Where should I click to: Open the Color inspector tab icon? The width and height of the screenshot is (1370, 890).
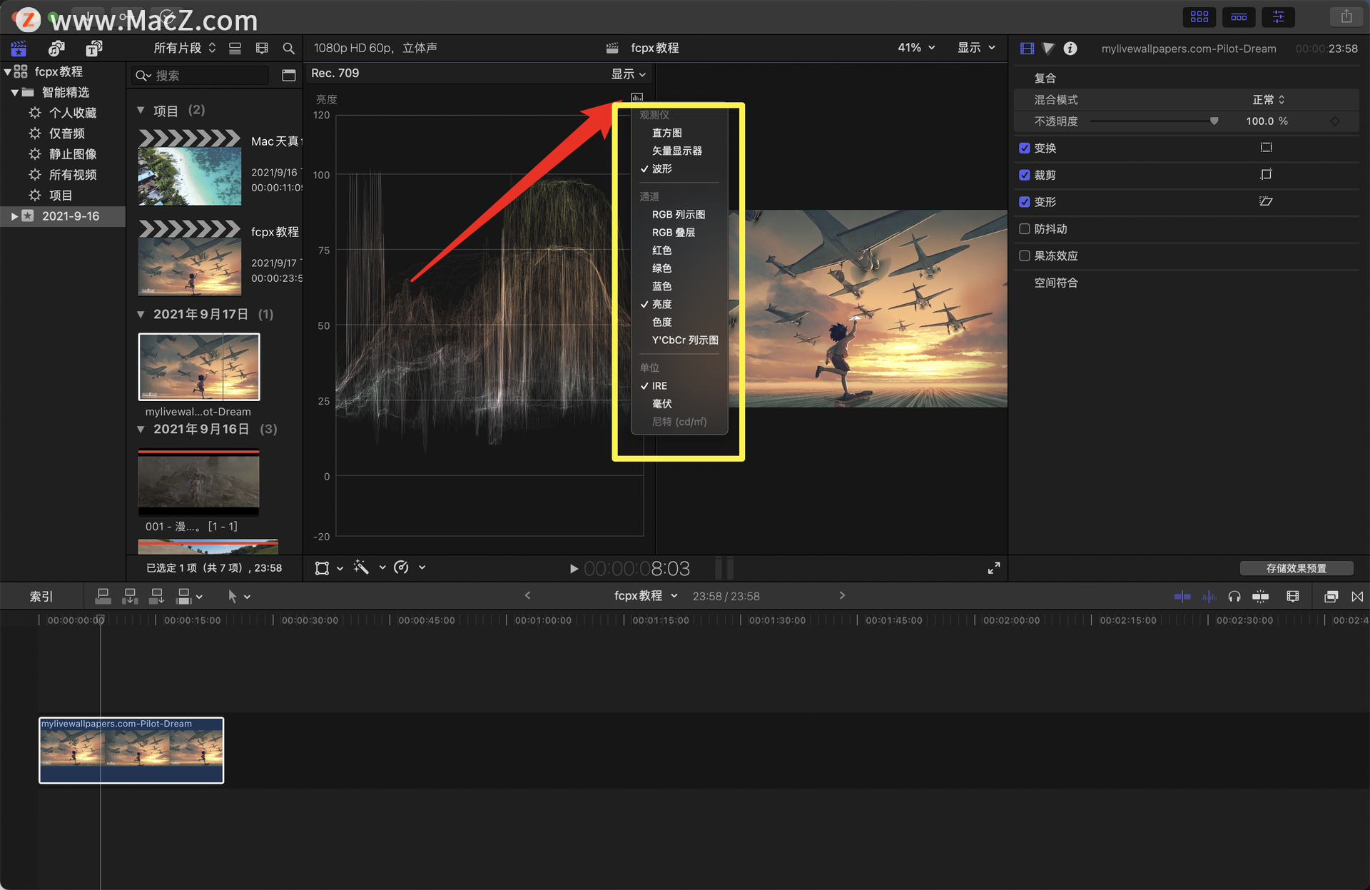pyautogui.click(x=1048, y=49)
